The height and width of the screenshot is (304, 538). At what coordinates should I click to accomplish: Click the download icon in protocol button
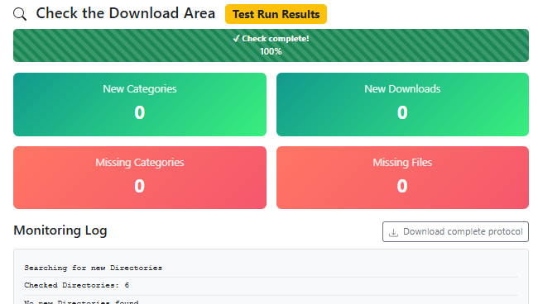[x=393, y=232]
